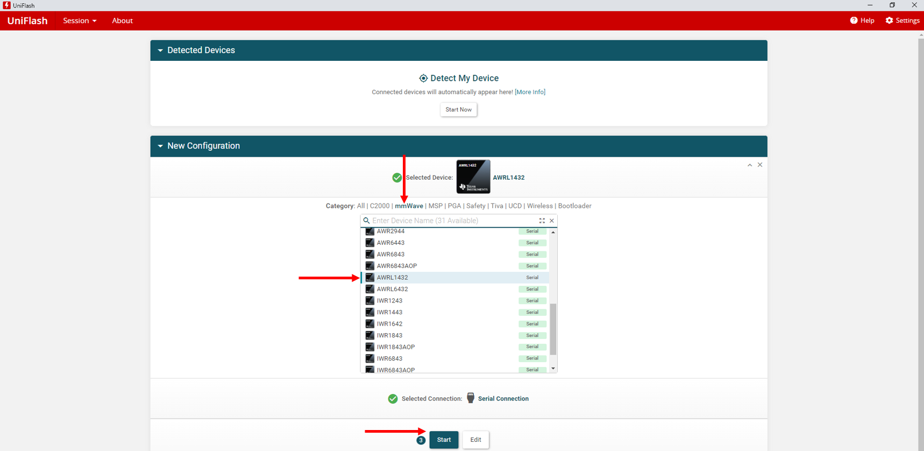Select the mmWave category filter
This screenshot has height=451, width=924.
click(409, 206)
